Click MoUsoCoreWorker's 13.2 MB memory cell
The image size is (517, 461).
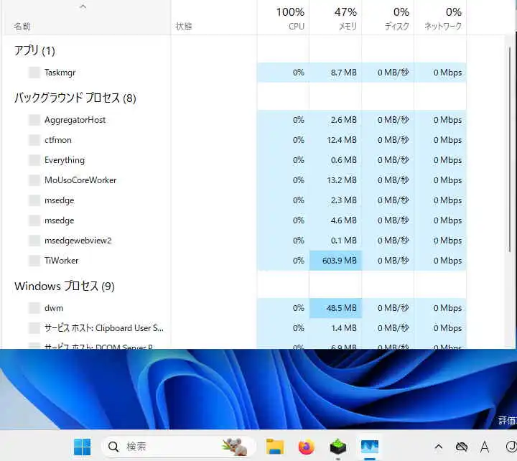click(335, 180)
